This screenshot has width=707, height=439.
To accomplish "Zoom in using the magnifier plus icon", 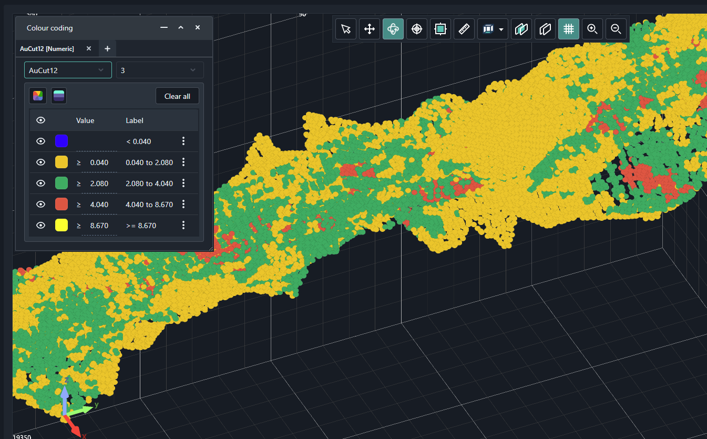I will (x=592, y=29).
